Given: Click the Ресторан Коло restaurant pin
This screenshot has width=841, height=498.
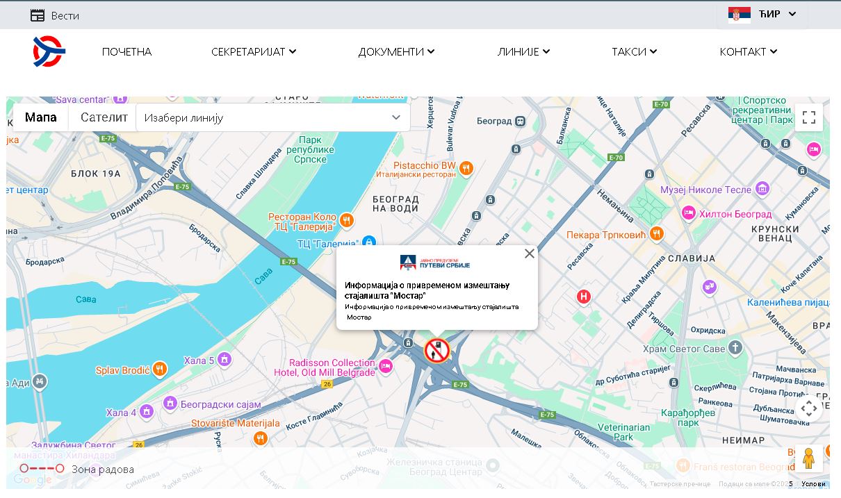Looking at the screenshot, I should (346, 221).
